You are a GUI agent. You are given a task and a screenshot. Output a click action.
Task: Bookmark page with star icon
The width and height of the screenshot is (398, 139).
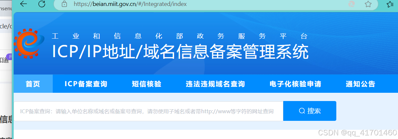point(368,4)
